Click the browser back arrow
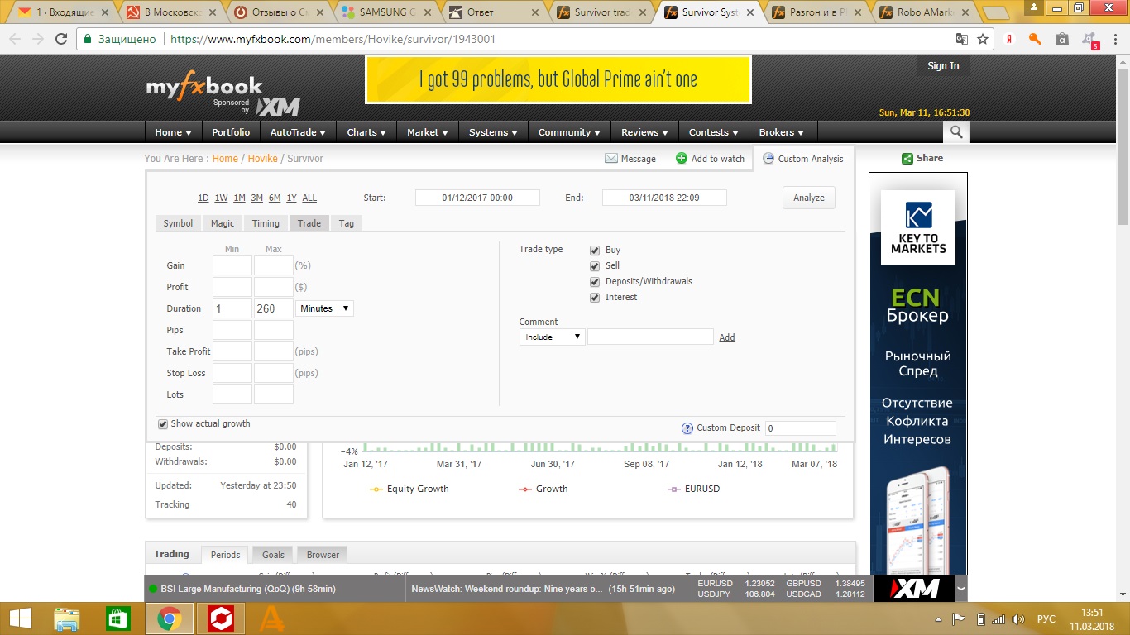Viewport: 1130px width, 635px height. tap(14, 39)
